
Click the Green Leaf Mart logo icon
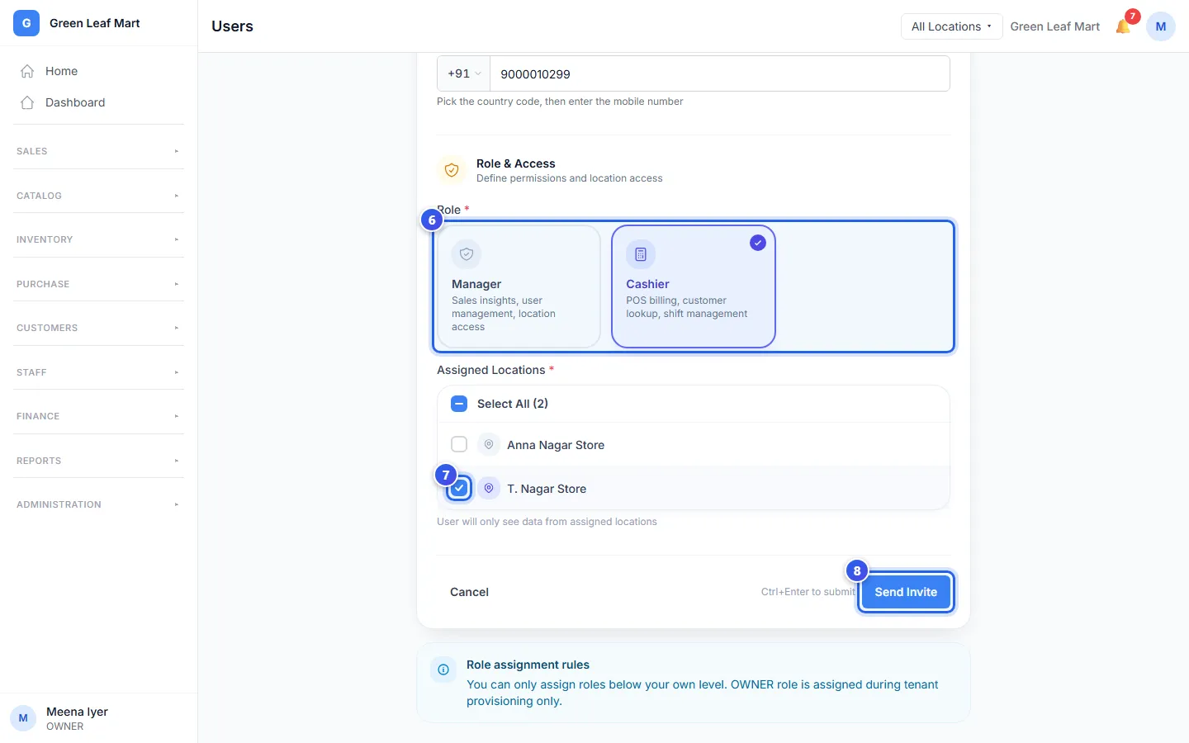pos(26,23)
